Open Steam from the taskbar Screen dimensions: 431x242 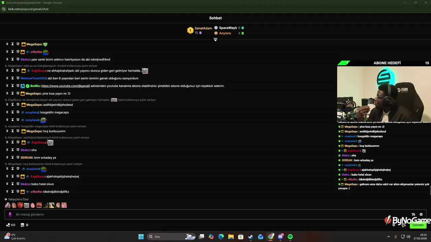click(251, 237)
